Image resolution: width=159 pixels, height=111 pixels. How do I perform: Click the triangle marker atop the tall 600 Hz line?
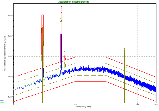click(x=124, y=49)
